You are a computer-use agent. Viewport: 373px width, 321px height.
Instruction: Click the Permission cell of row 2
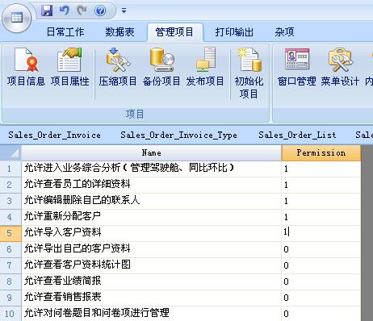tap(321, 185)
